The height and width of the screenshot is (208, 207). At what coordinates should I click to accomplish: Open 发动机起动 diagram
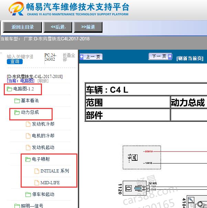point(43,147)
